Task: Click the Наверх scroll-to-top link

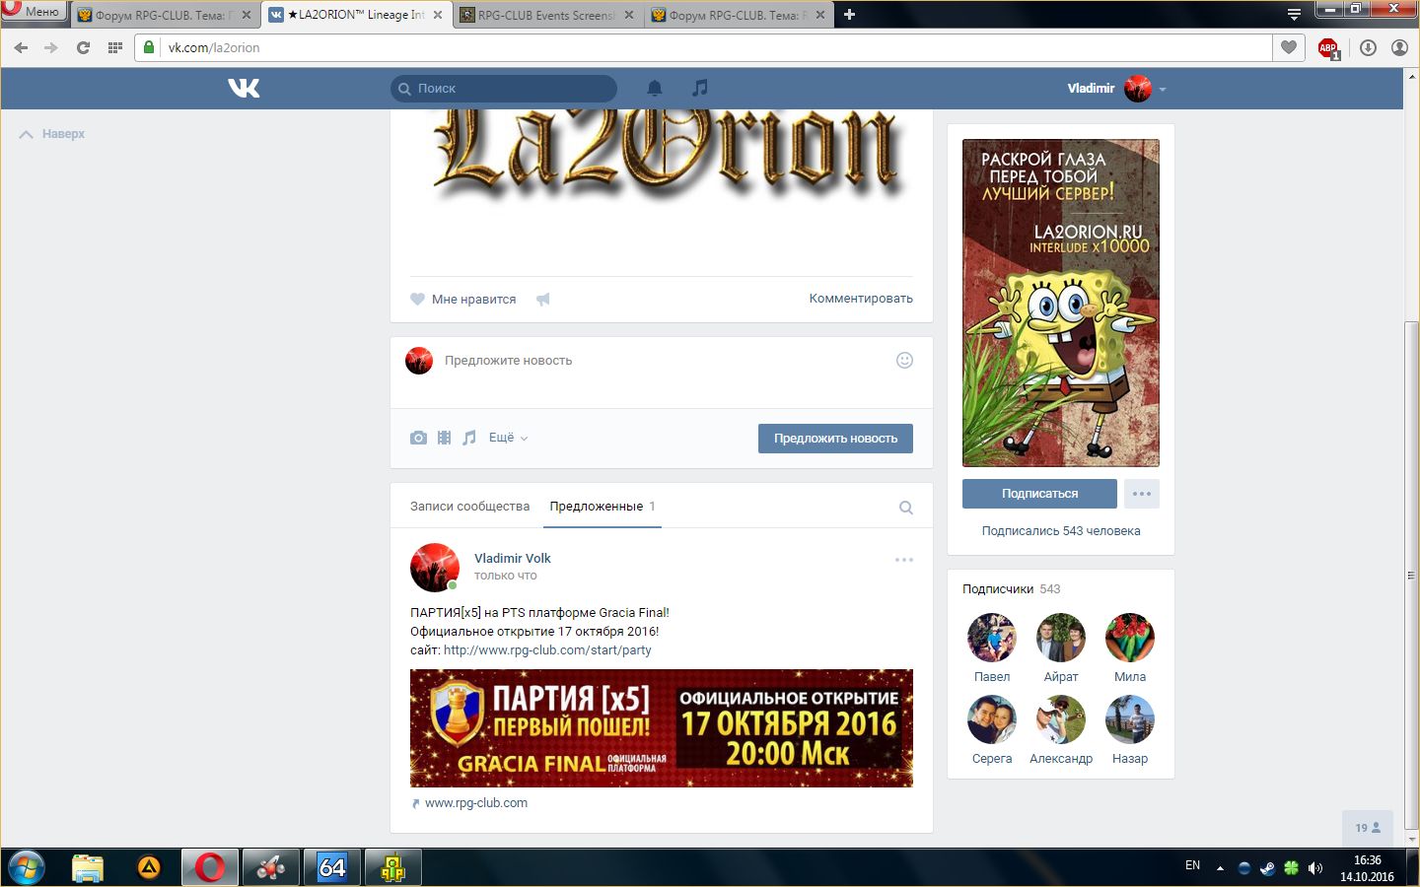Action: pyautogui.click(x=52, y=134)
